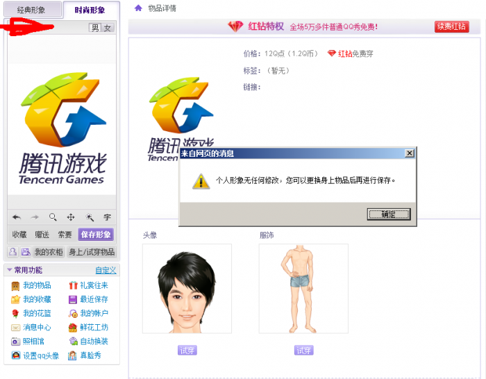
Task: Click the 赠送 button
Action: click(42, 235)
